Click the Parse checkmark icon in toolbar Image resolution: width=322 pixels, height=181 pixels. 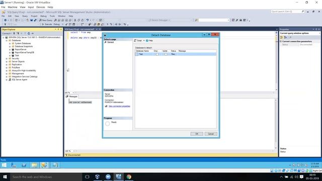tap(66, 24)
